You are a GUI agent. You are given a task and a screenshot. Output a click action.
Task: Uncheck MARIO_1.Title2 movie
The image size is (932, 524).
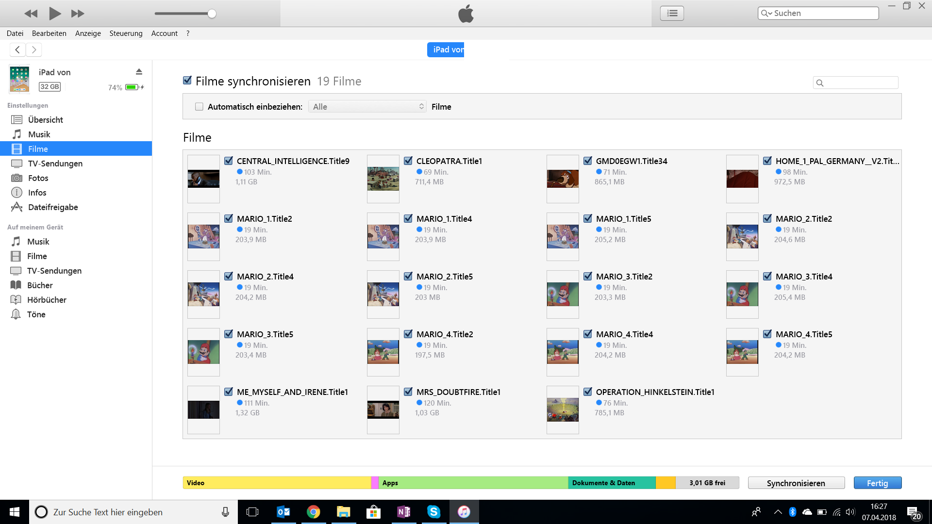coord(229,218)
